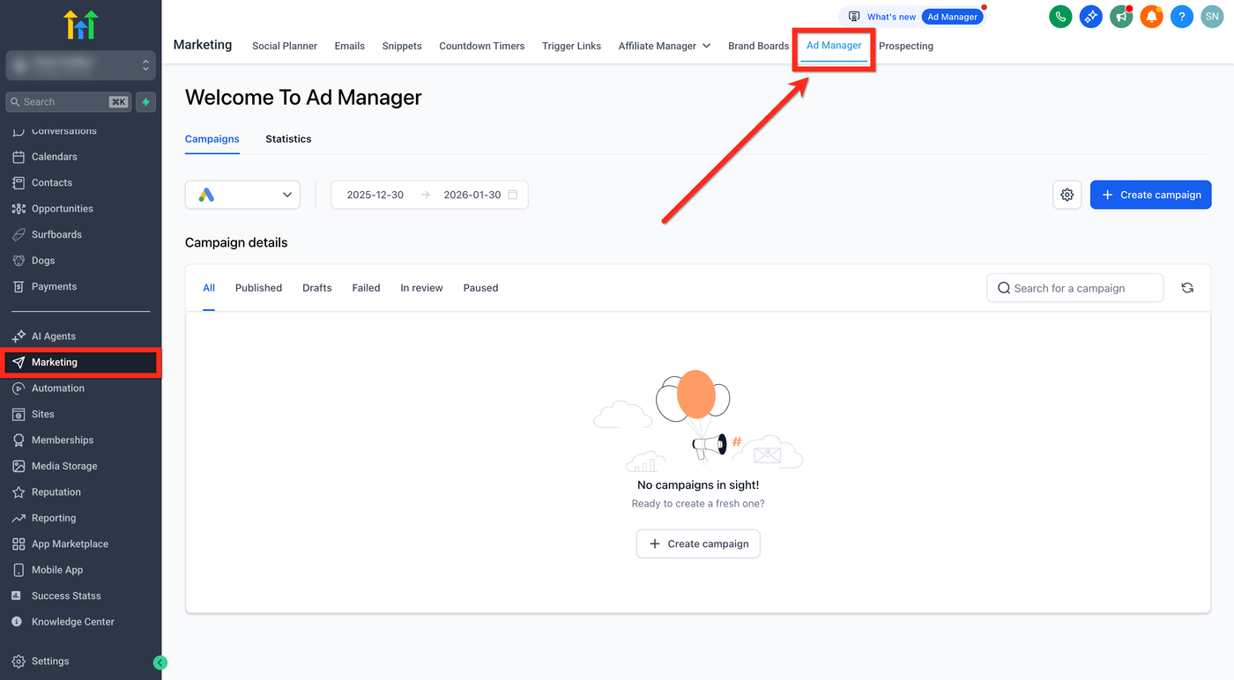Screen dimensions: 1234x680
Task: Open the megaphone announcements icon
Action: (1121, 17)
